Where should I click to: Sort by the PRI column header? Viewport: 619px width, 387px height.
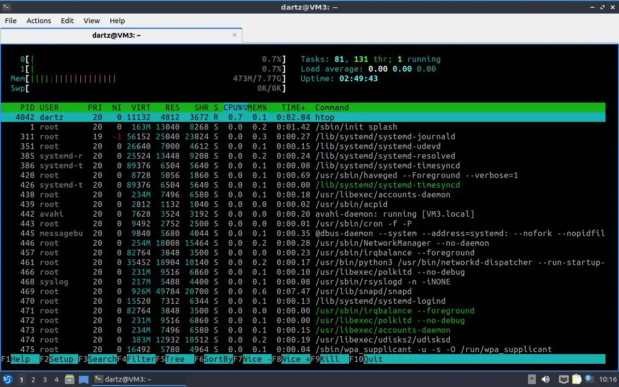[x=95, y=107]
